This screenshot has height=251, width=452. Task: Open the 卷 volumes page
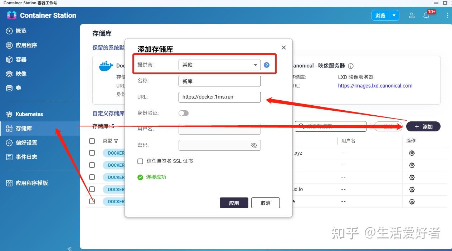coord(14,88)
